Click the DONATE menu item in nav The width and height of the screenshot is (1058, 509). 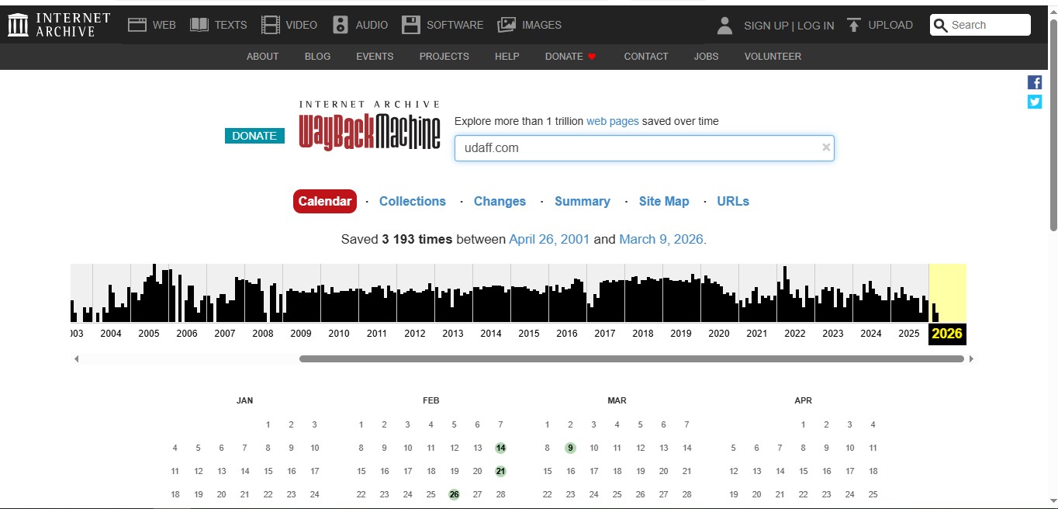point(564,57)
